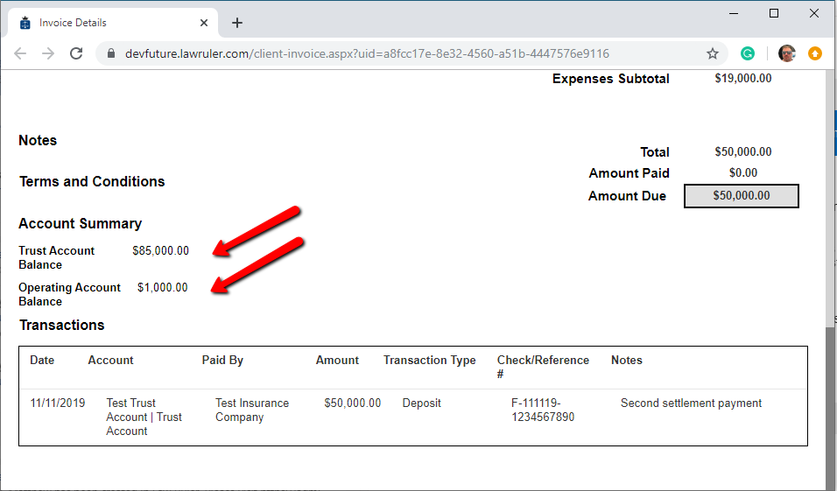Click the browser forward arrow
837x491 pixels.
(48, 53)
